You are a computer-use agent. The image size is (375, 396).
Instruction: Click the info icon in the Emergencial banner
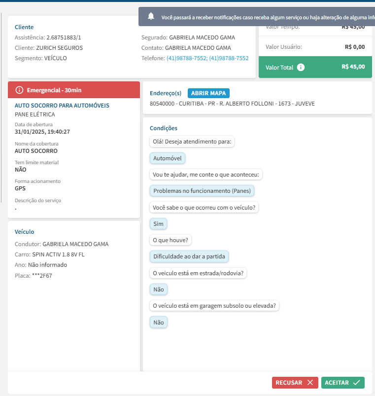19,90
